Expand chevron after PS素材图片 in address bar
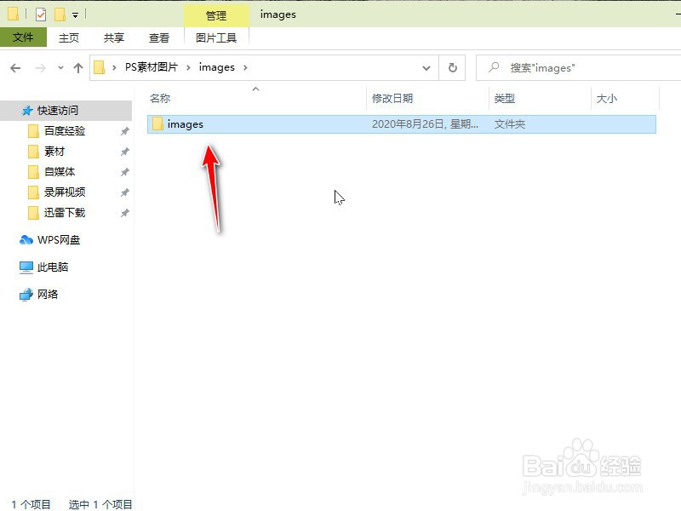Image resolution: width=681 pixels, height=511 pixels. [x=188, y=67]
